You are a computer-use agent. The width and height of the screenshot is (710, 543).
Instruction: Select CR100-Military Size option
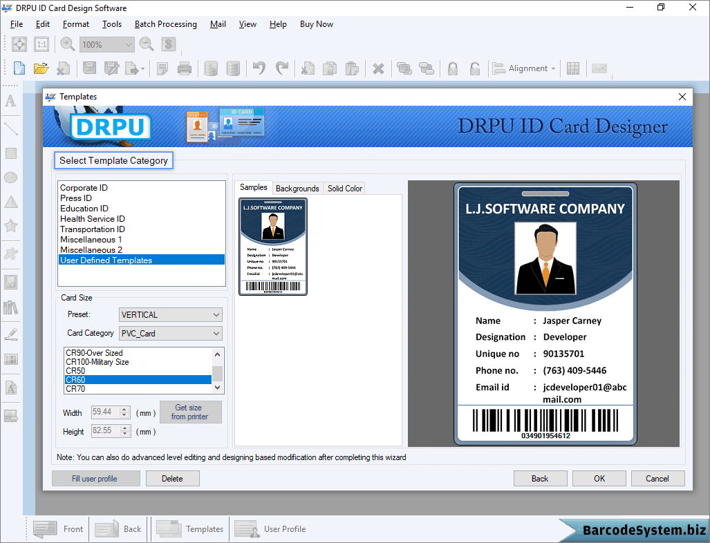point(138,362)
